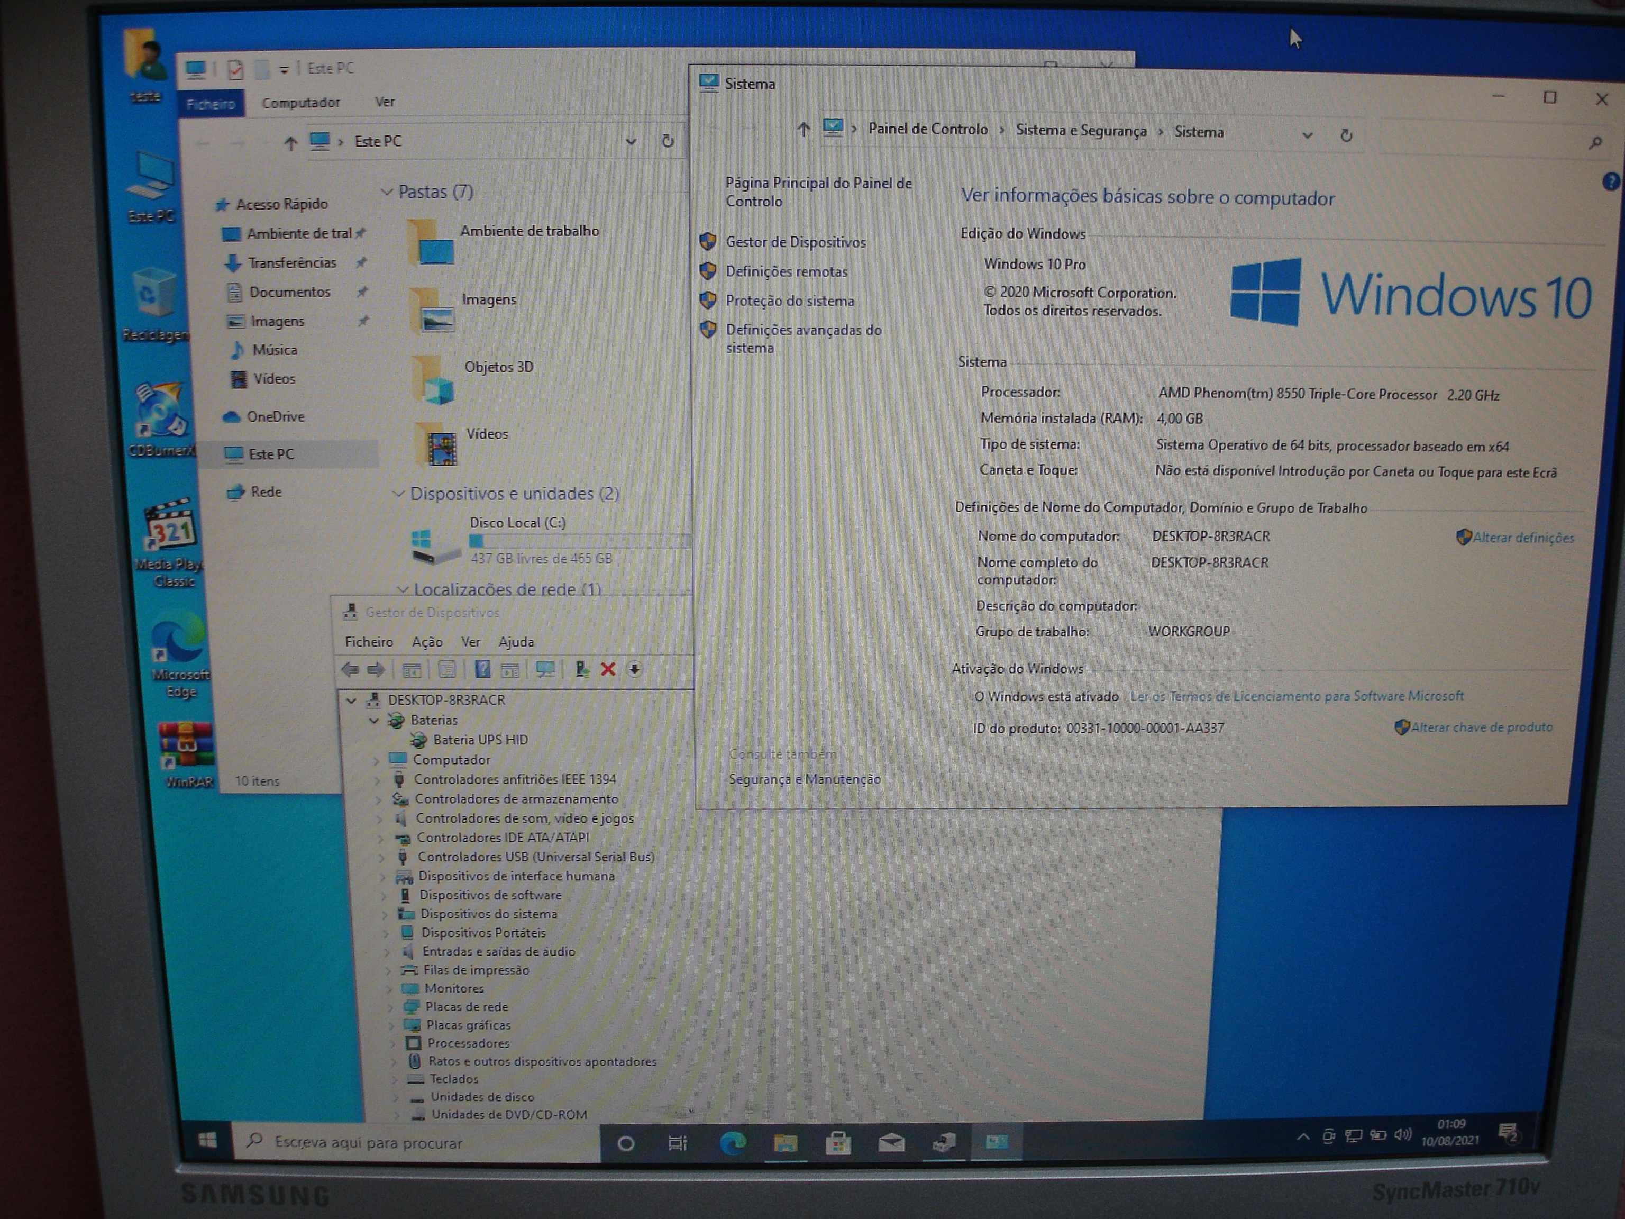
Task: Open Ajuda menu in Gestor de Dispositivos
Action: click(516, 641)
